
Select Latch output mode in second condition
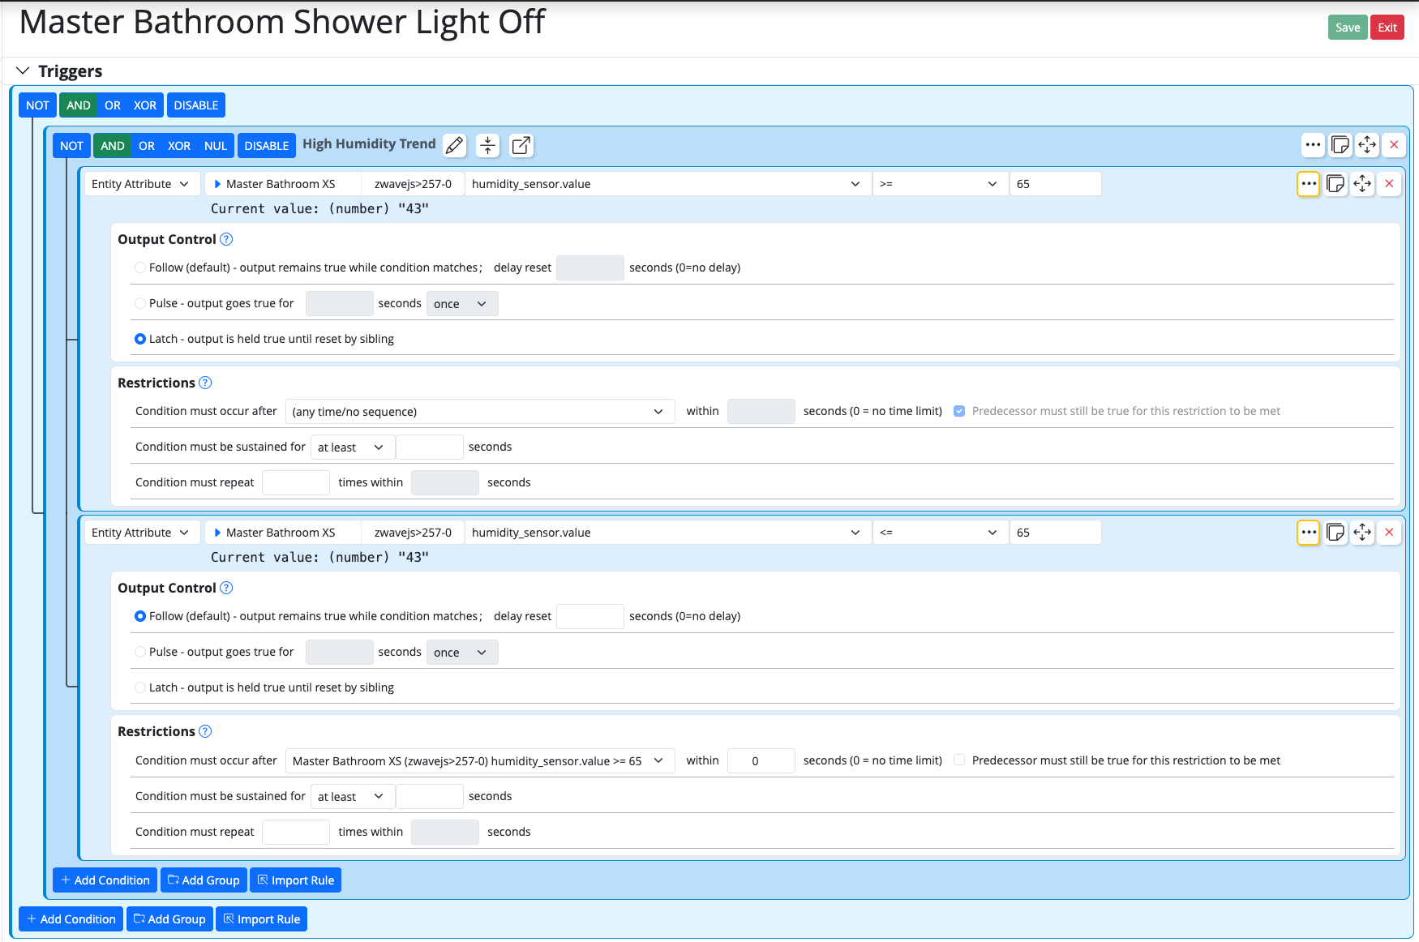pos(140,687)
